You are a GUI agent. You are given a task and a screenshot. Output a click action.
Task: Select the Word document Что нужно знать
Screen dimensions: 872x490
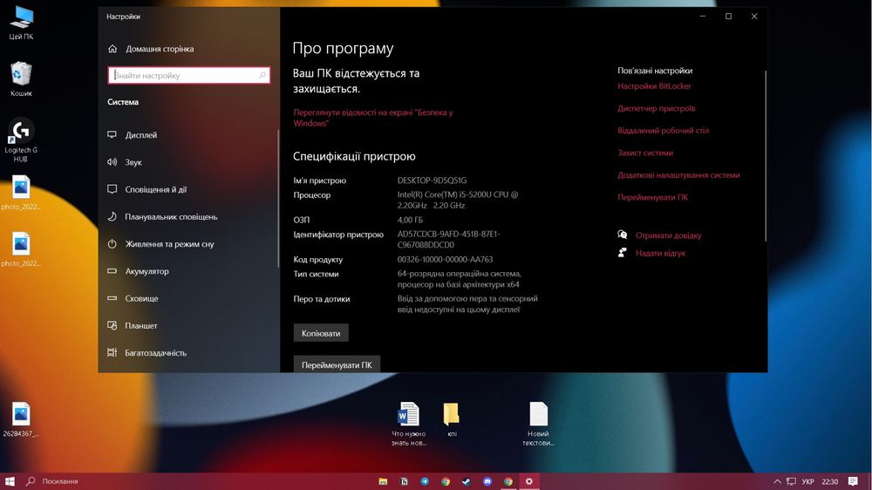click(x=409, y=424)
